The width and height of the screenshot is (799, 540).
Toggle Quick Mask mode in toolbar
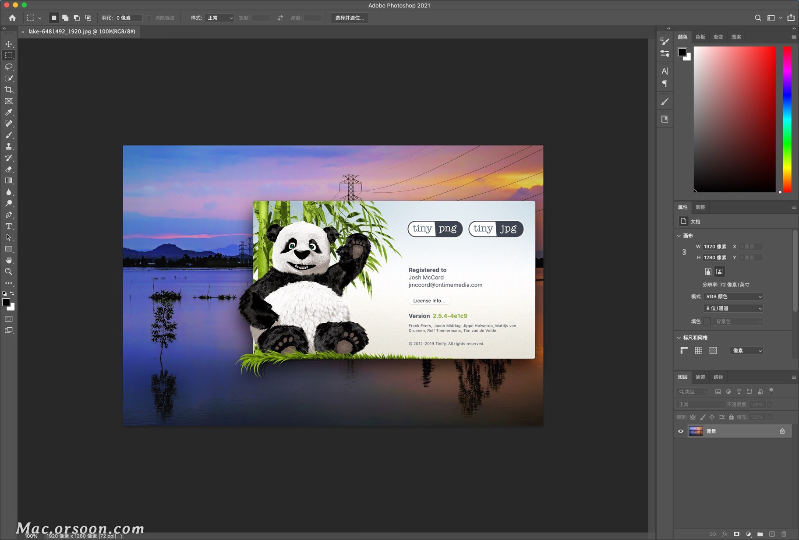pos(9,319)
